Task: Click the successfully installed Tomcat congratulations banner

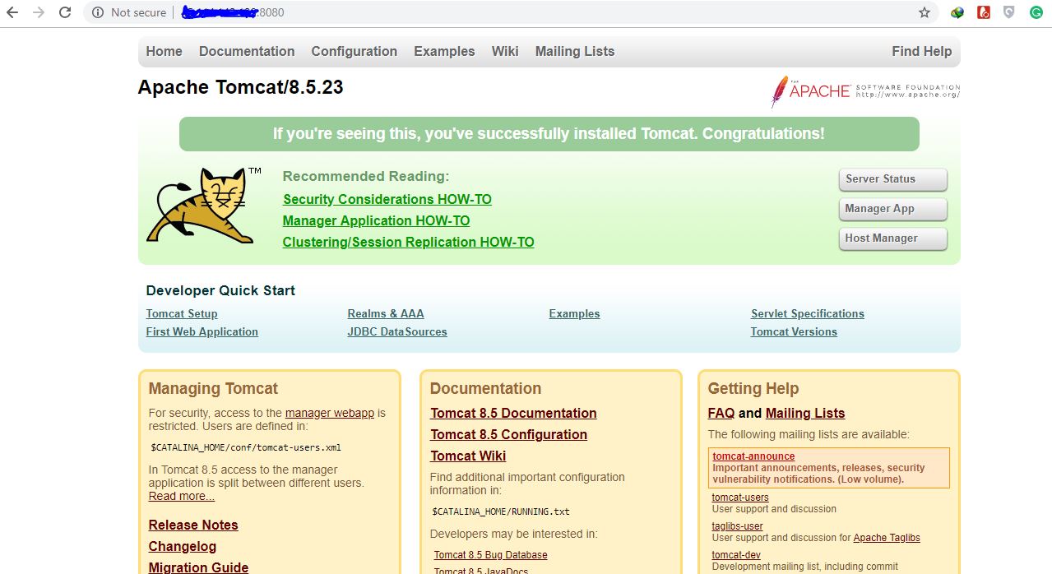Action: (549, 134)
